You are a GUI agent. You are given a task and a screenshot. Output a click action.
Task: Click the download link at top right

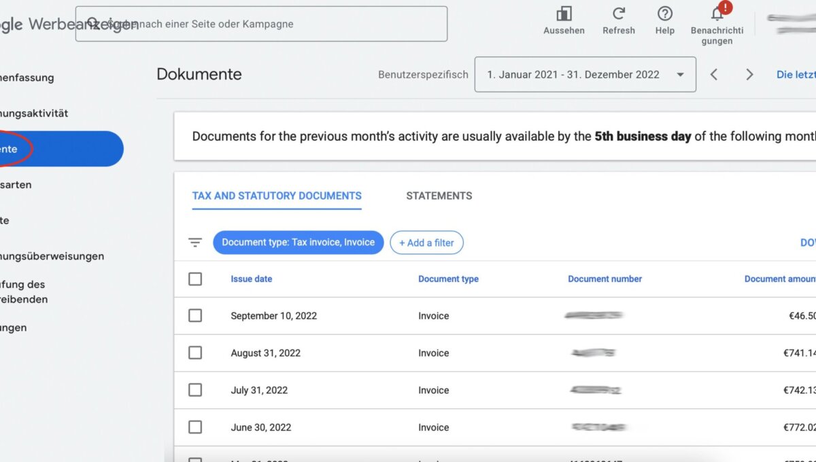808,242
